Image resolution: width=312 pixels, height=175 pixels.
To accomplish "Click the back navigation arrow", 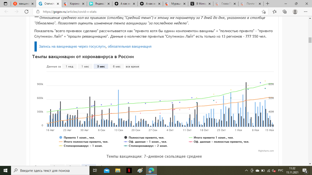I will pos(6,12).
